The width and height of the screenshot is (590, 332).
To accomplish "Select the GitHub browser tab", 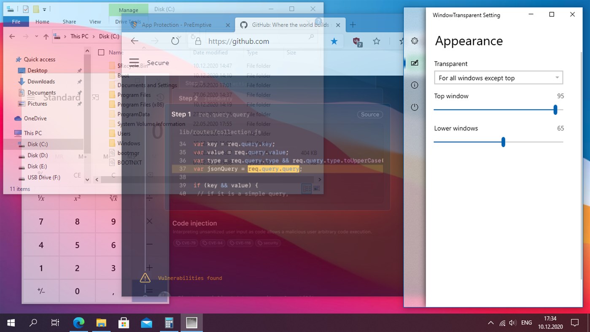I will tap(286, 25).
